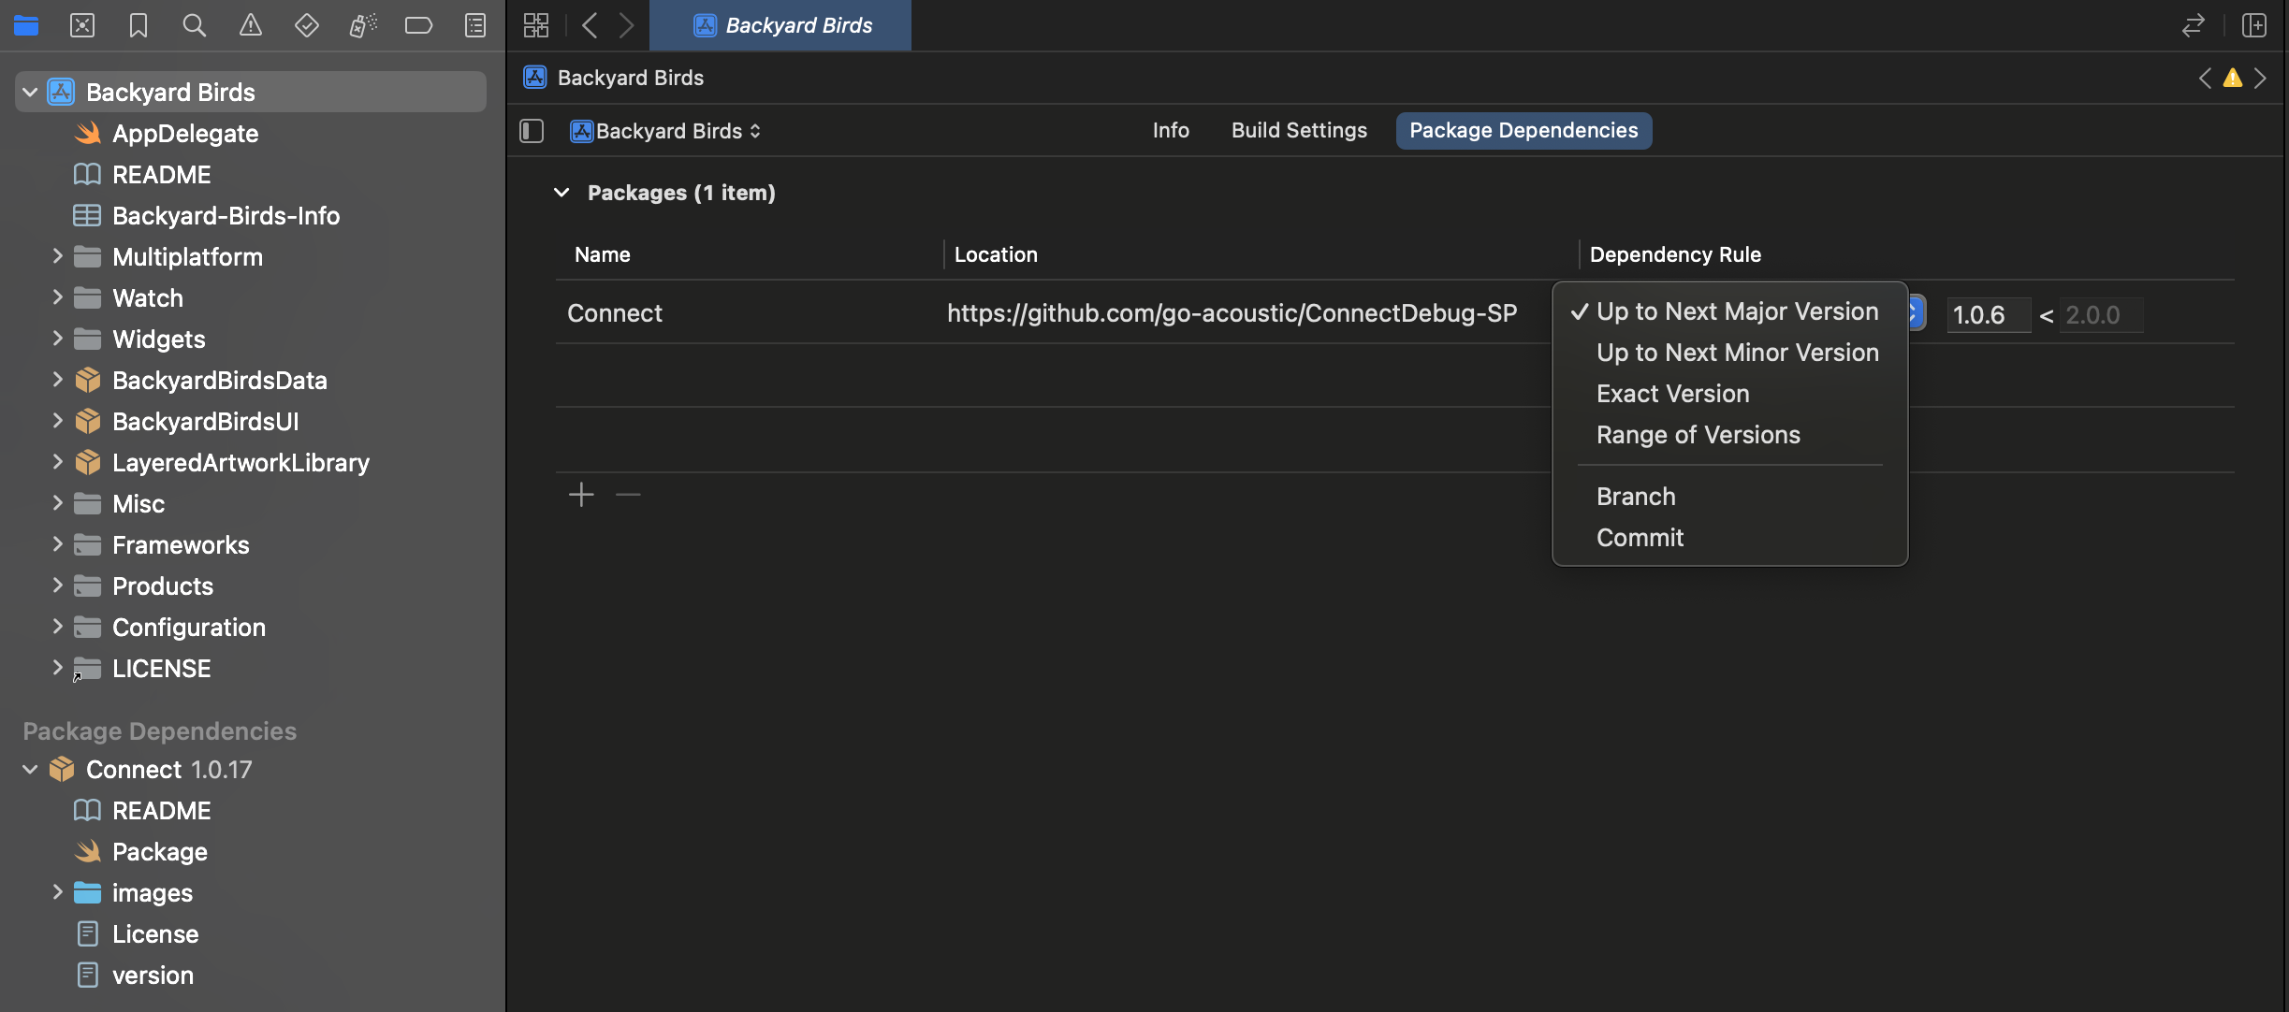2289x1012 pixels.
Task: Choose Commit dependency rule
Action: pyautogui.click(x=1729, y=538)
